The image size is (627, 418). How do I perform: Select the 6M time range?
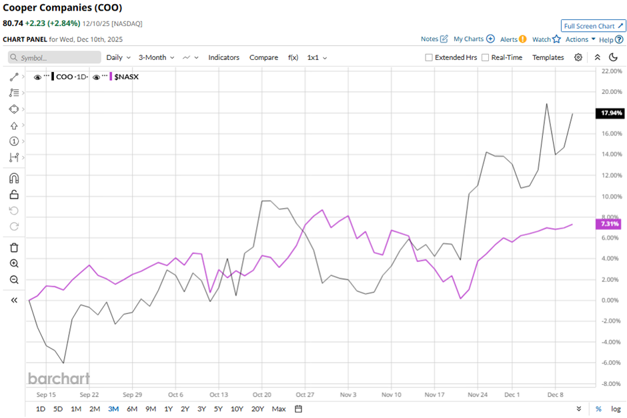coord(132,409)
